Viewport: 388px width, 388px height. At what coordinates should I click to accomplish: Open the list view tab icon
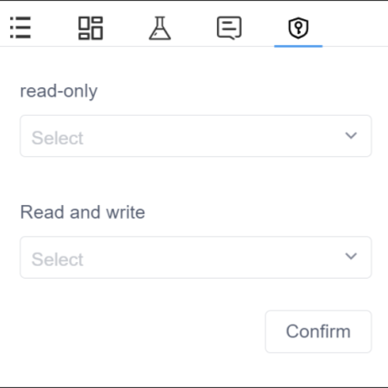click(x=21, y=28)
